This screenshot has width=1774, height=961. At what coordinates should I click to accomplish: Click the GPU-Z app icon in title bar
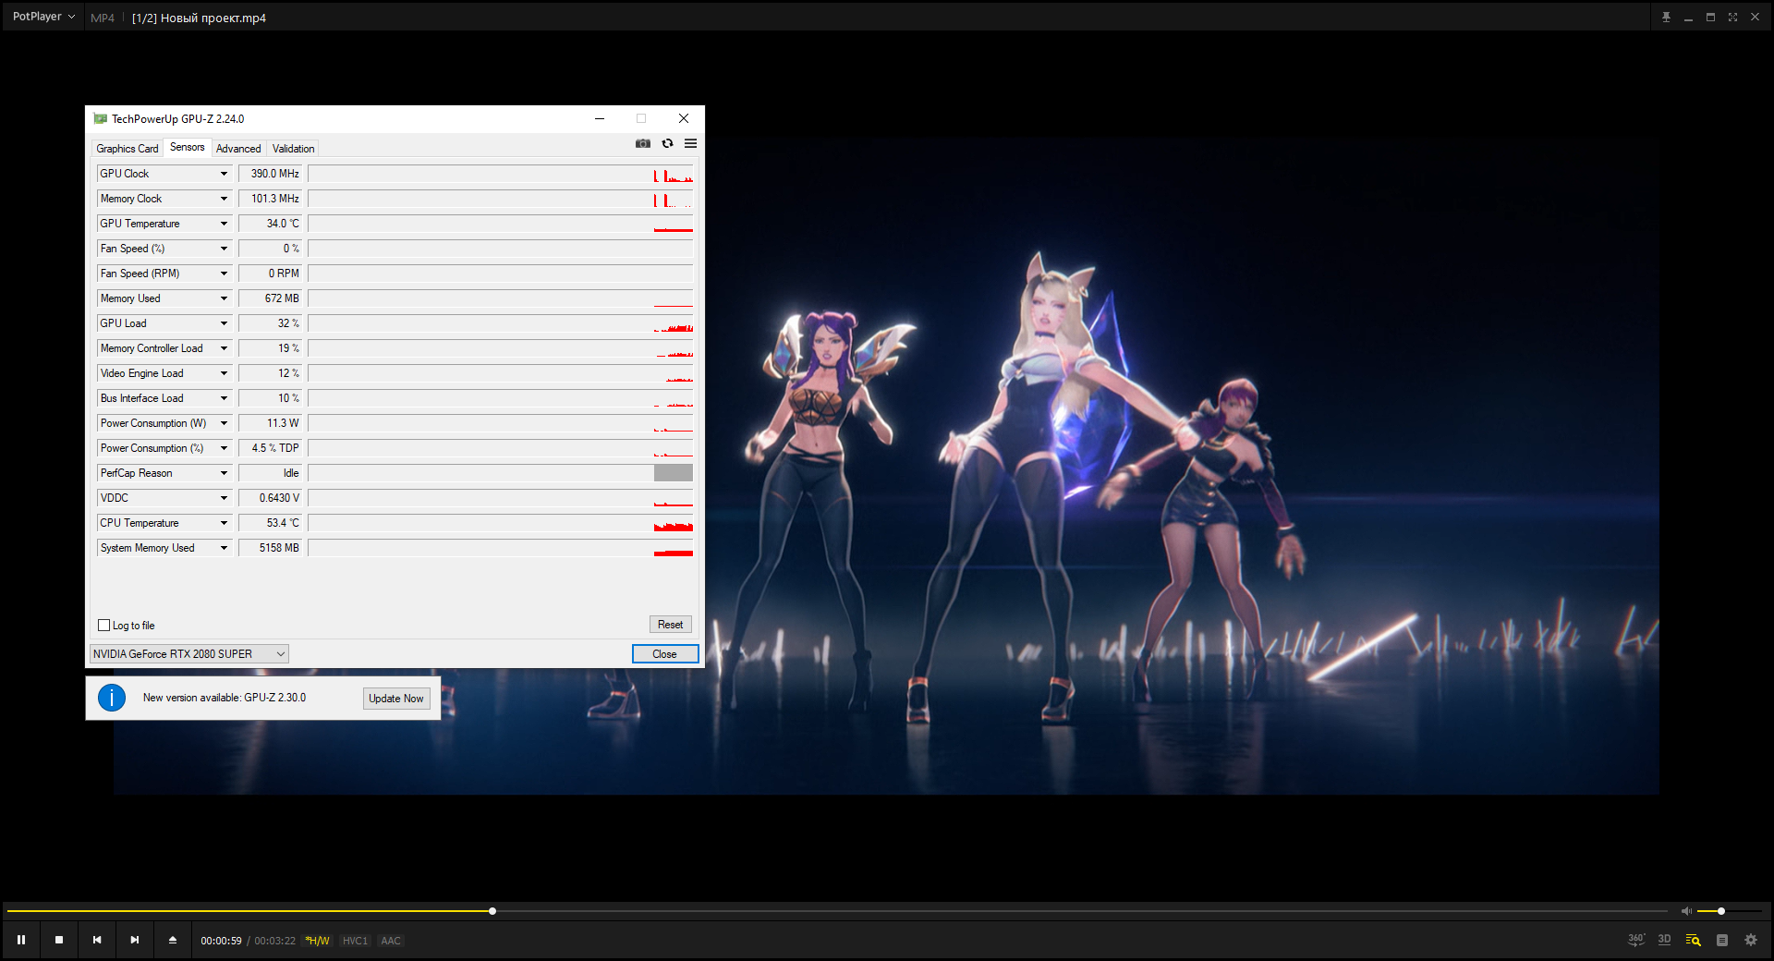click(x=100, y=119)
